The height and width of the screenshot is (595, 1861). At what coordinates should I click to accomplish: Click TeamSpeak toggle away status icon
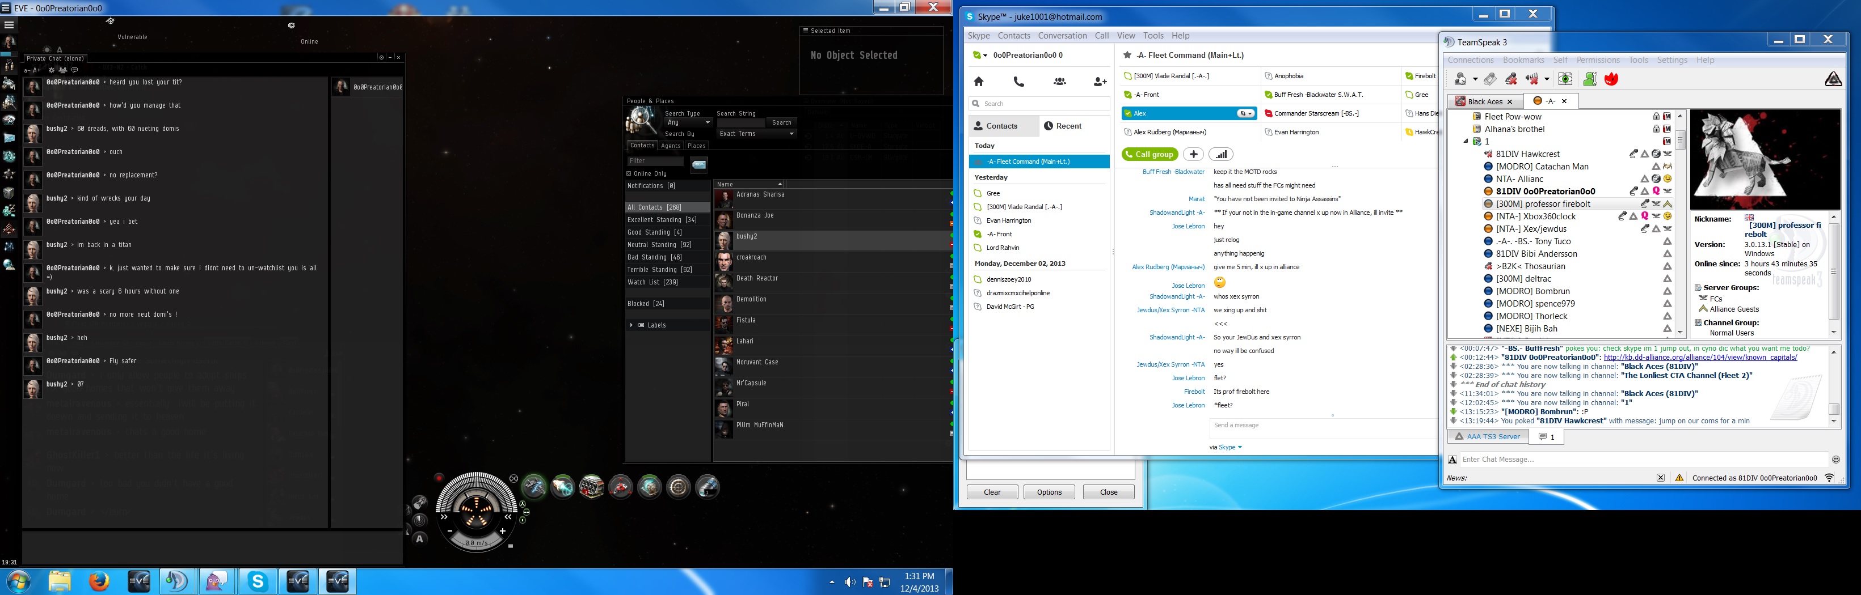click(1462, 79)
